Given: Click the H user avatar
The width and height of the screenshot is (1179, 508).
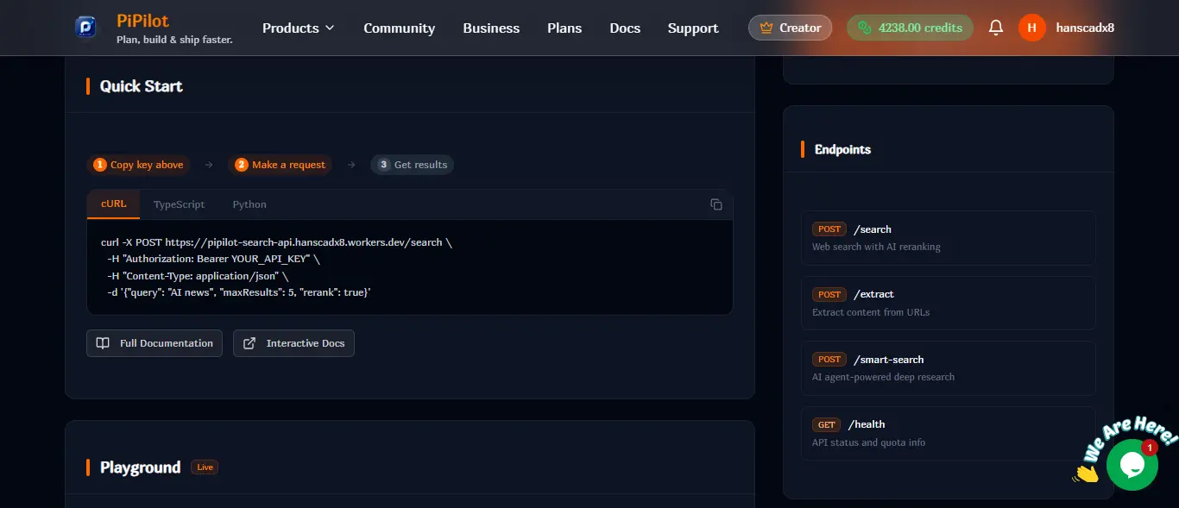Looking at the screenshot, I should (x=1032, y=28).
